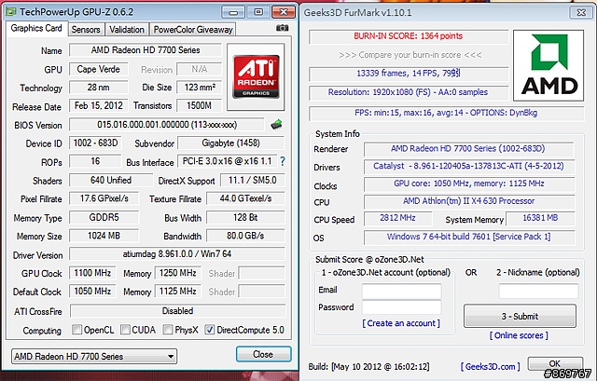The width and height of the screenshot is (597, 381).
Task: Toggle the OpenCL checkbox
Action: click(76, 329)
